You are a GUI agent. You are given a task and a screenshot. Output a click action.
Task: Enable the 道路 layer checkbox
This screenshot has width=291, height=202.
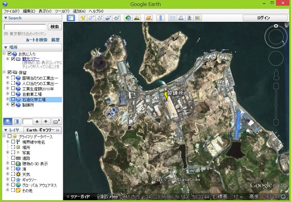(x=13, y=158)
